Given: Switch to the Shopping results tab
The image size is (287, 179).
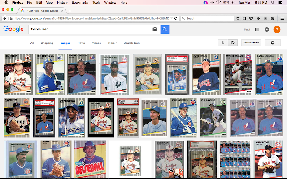Looking at the screenshot, I should pyautogui.click(x=47, y=43).
